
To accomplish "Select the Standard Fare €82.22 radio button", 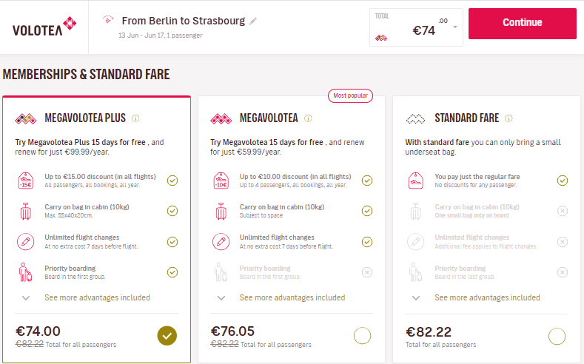I will [557, 336].
